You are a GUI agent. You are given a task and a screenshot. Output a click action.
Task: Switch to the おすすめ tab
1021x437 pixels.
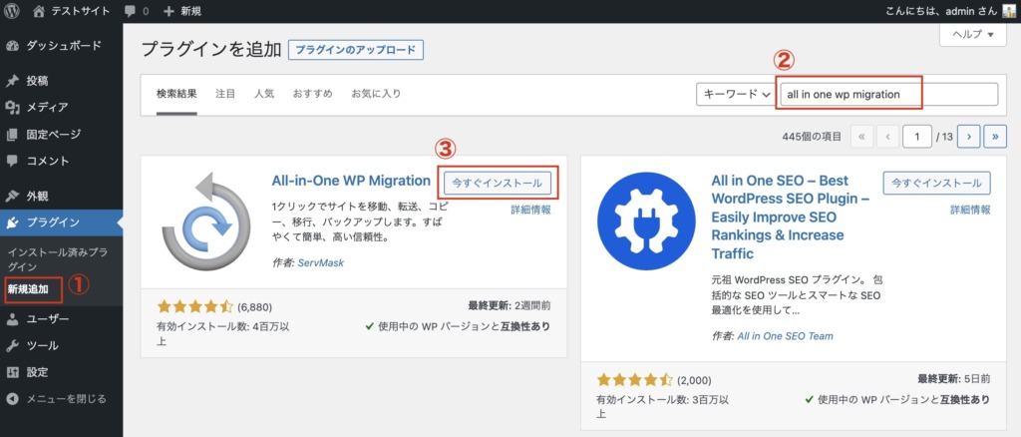[312, 94]
